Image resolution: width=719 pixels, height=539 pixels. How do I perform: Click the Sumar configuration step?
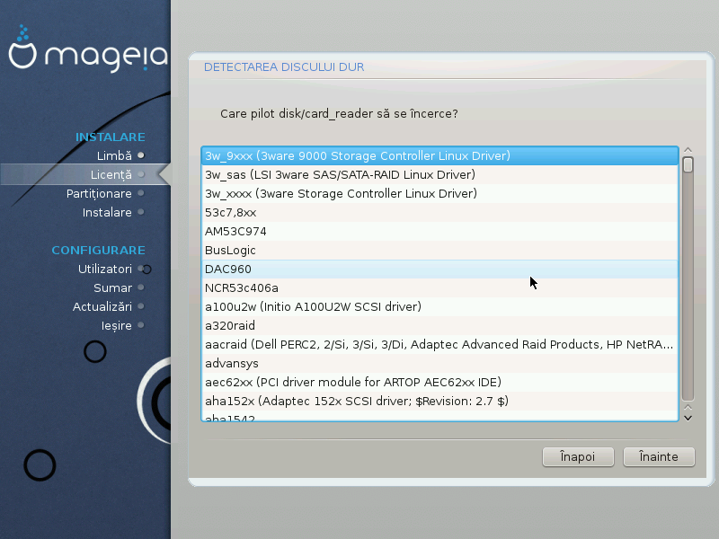coord(113,287)
